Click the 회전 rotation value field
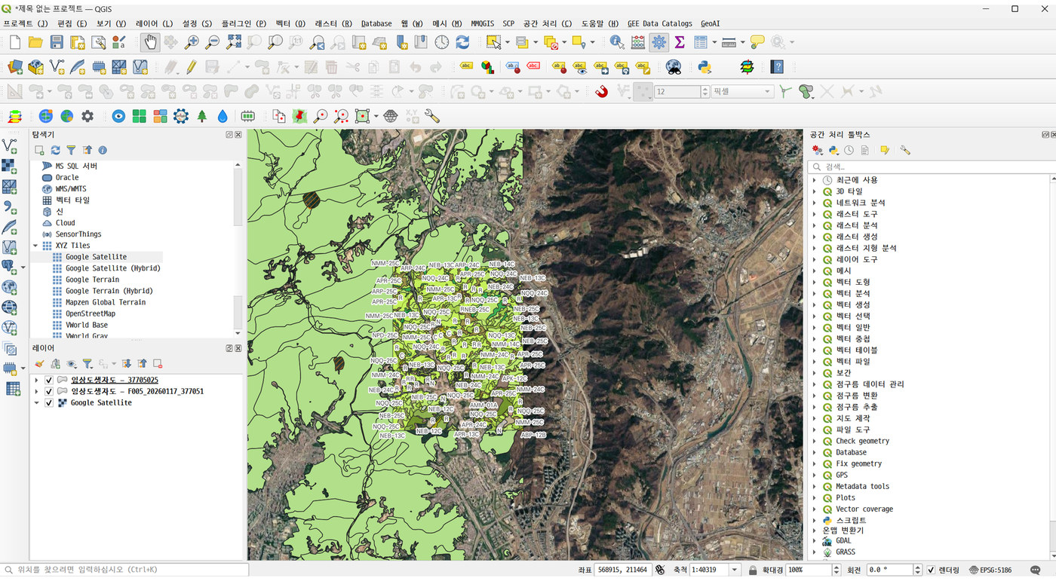 point(890,570)
